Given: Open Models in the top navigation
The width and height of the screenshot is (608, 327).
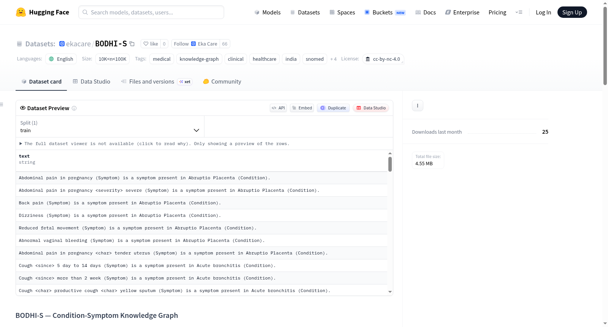Looking at the screenshot, I should 268,12.
